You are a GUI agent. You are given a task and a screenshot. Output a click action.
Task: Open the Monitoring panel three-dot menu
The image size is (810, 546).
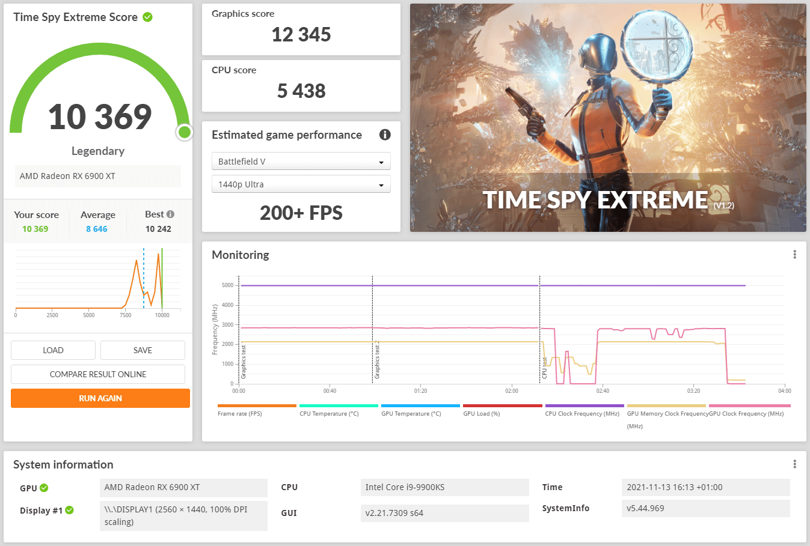794,255
